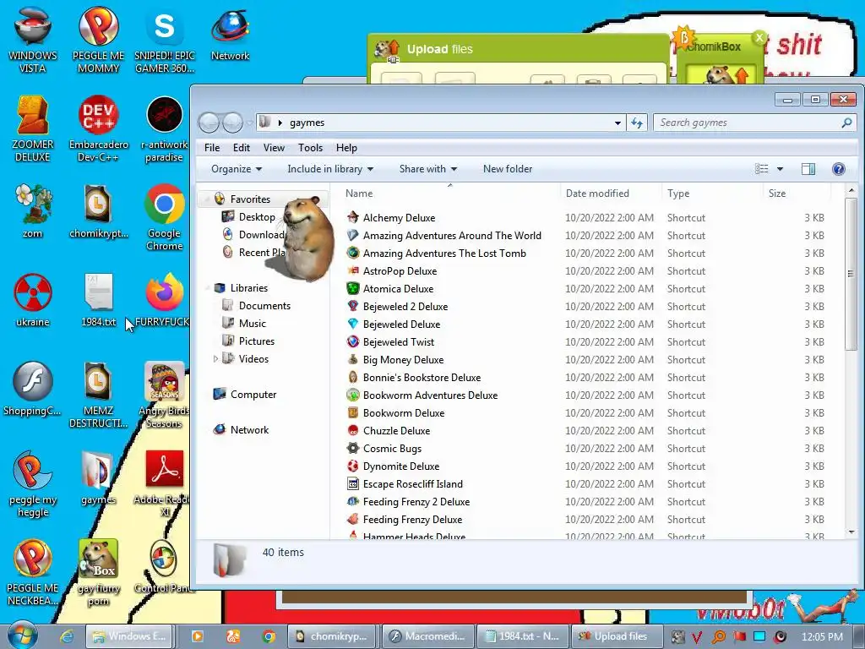Open the View menu
This screenshot has height=649, width=865.
pyautogui.click(x=274, y=148)
